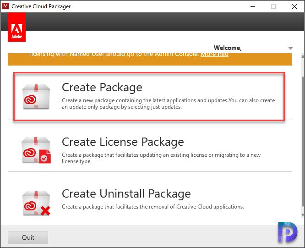Click the 'Welcome,' text
This screenshot has height=248, width=305.
228,48
